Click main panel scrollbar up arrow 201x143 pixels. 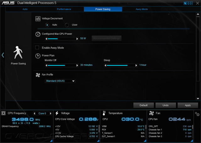[x=198, y=14]
